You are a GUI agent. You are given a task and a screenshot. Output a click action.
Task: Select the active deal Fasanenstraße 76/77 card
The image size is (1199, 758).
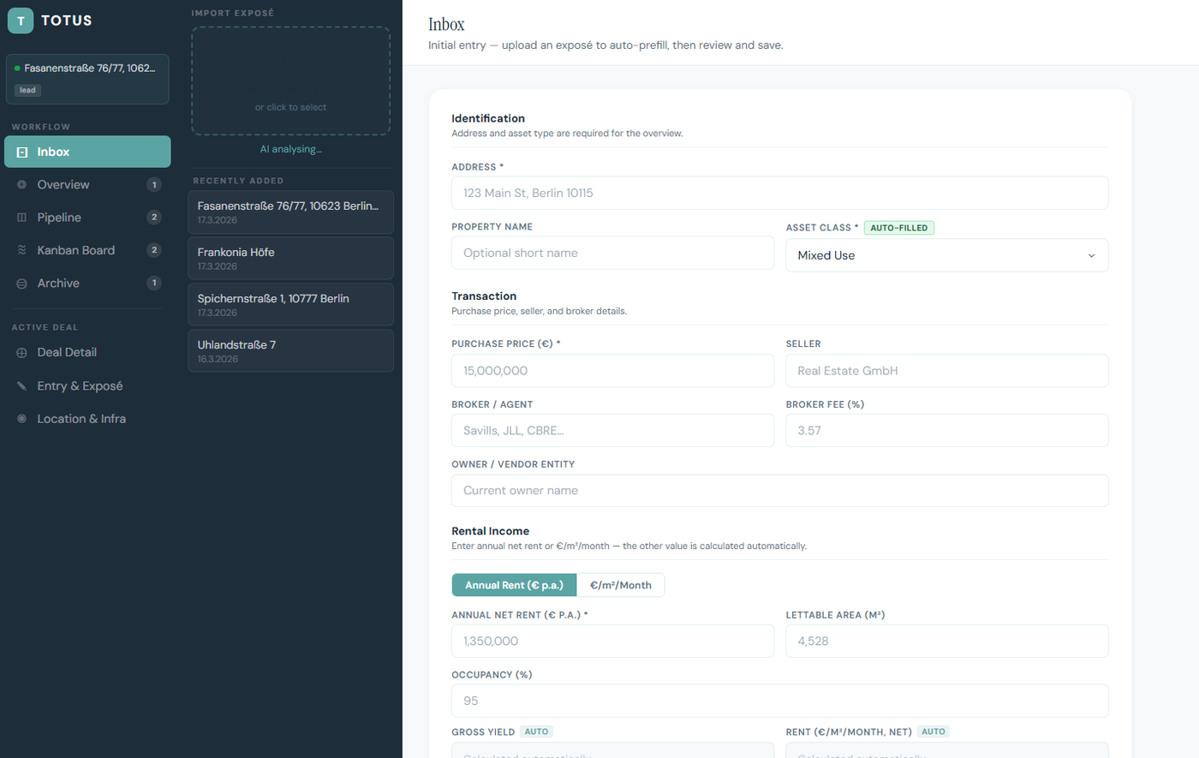(x=87, y=79)
